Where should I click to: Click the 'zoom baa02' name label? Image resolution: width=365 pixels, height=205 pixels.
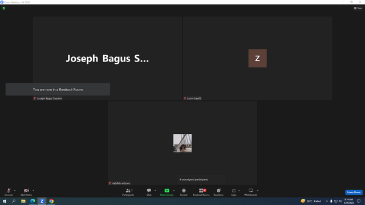193,99
